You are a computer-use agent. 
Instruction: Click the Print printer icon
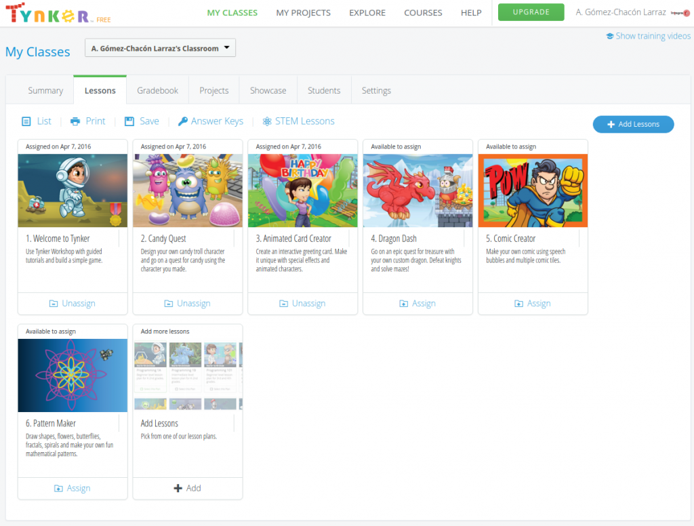coord(75,121)
